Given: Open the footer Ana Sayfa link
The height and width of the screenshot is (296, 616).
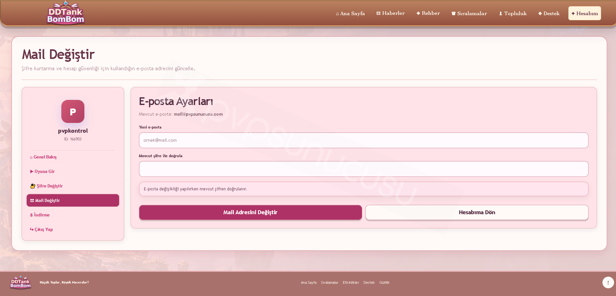Looking at the screenshot, I should pos(309,282).
